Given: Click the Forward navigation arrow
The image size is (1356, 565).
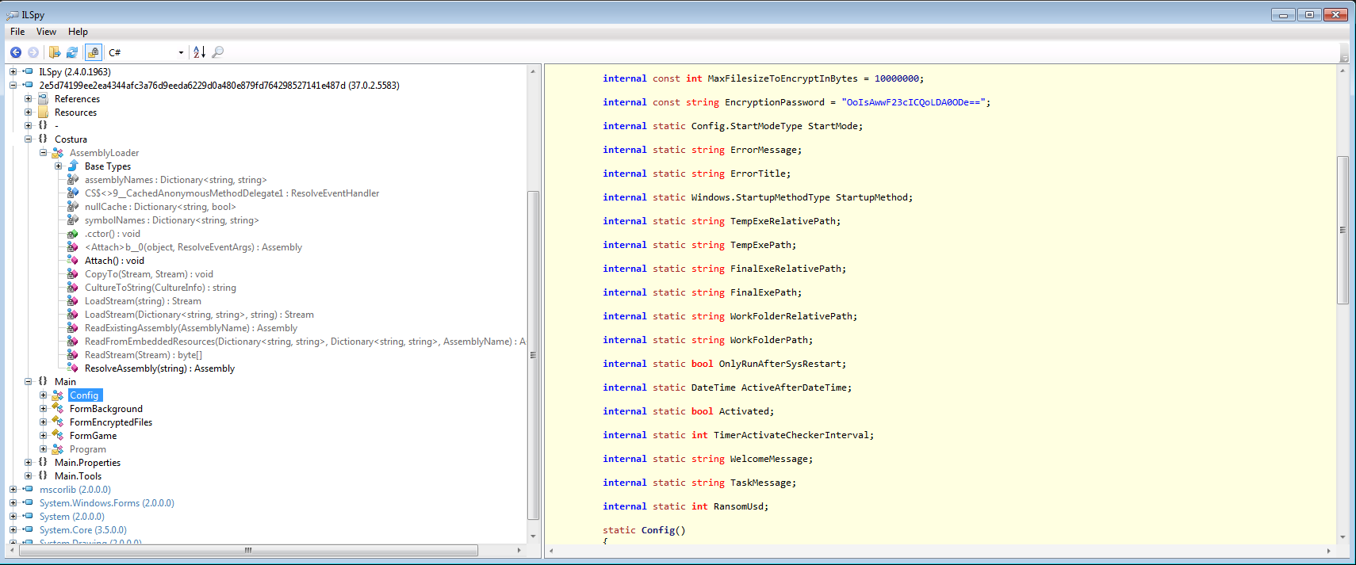Looking at the screenshot, I should point(33,52).
